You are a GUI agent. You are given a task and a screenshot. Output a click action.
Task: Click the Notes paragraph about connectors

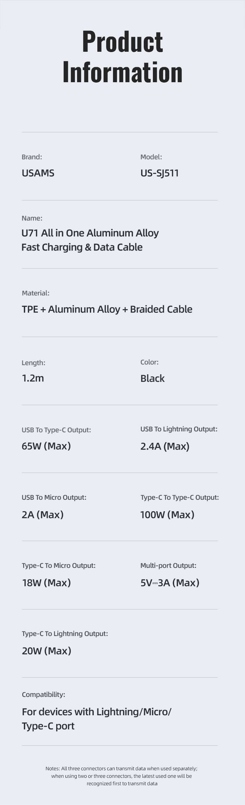122,776
